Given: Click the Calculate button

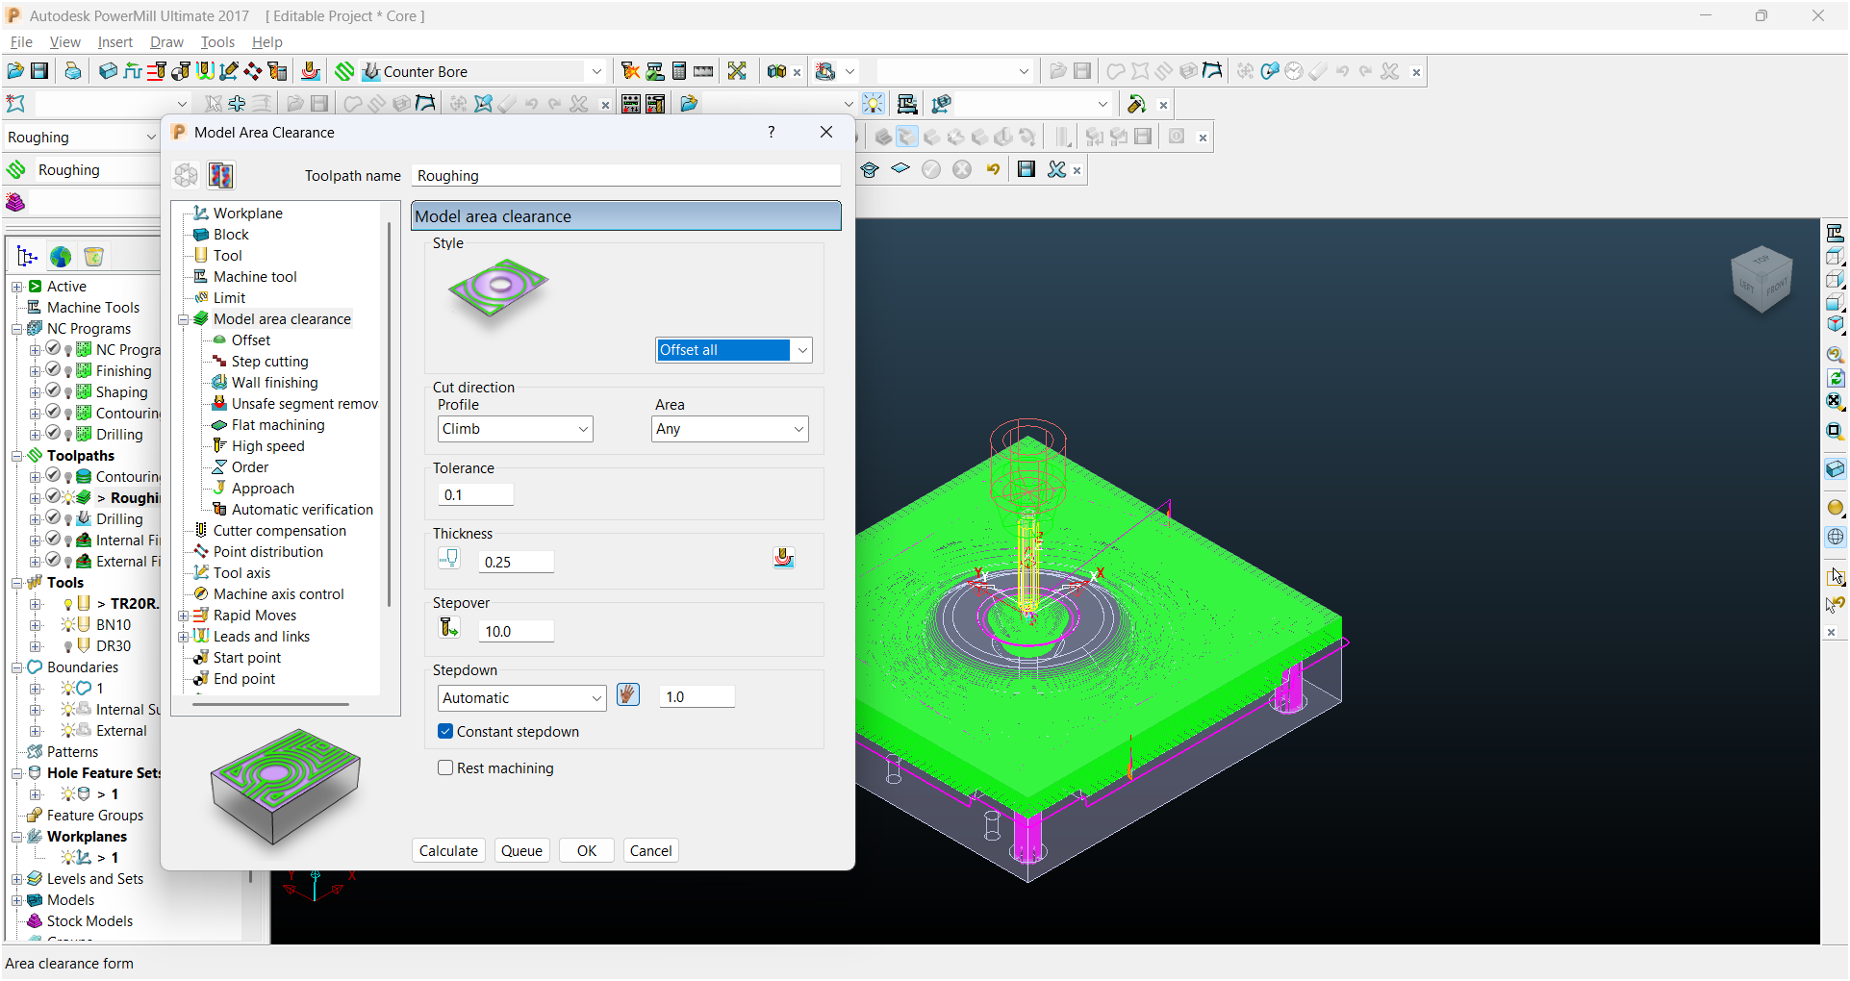Looking at the screenshot, I should click(448, 850).
